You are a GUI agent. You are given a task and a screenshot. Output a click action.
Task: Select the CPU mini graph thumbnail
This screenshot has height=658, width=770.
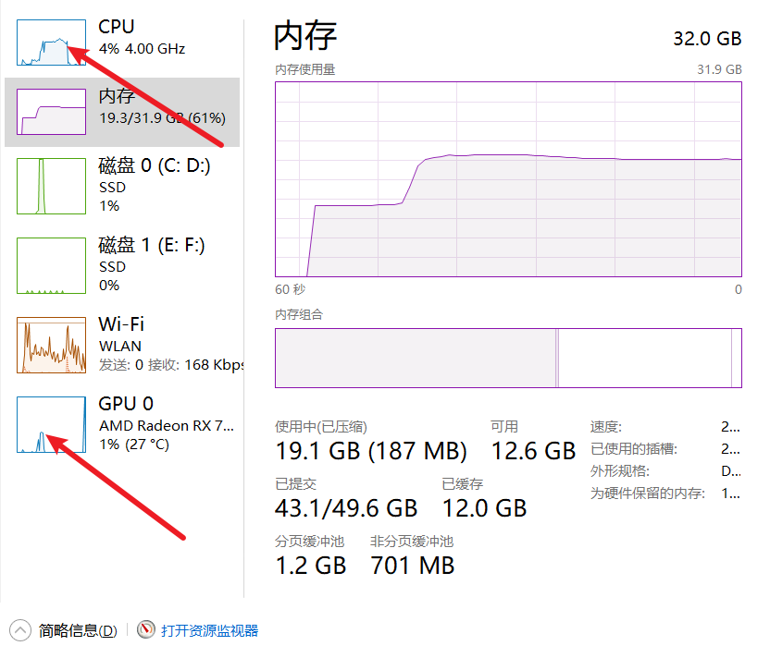click(x=51, y=43)
